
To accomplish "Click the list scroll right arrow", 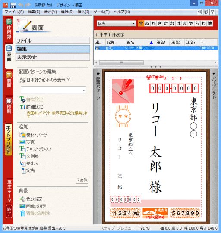I will (215, 62).
